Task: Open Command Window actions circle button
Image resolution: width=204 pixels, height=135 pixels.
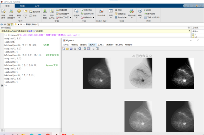Action: pyautogui.click(x=189, y=28)
